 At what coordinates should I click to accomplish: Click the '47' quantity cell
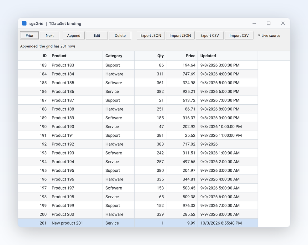[150, 127]
